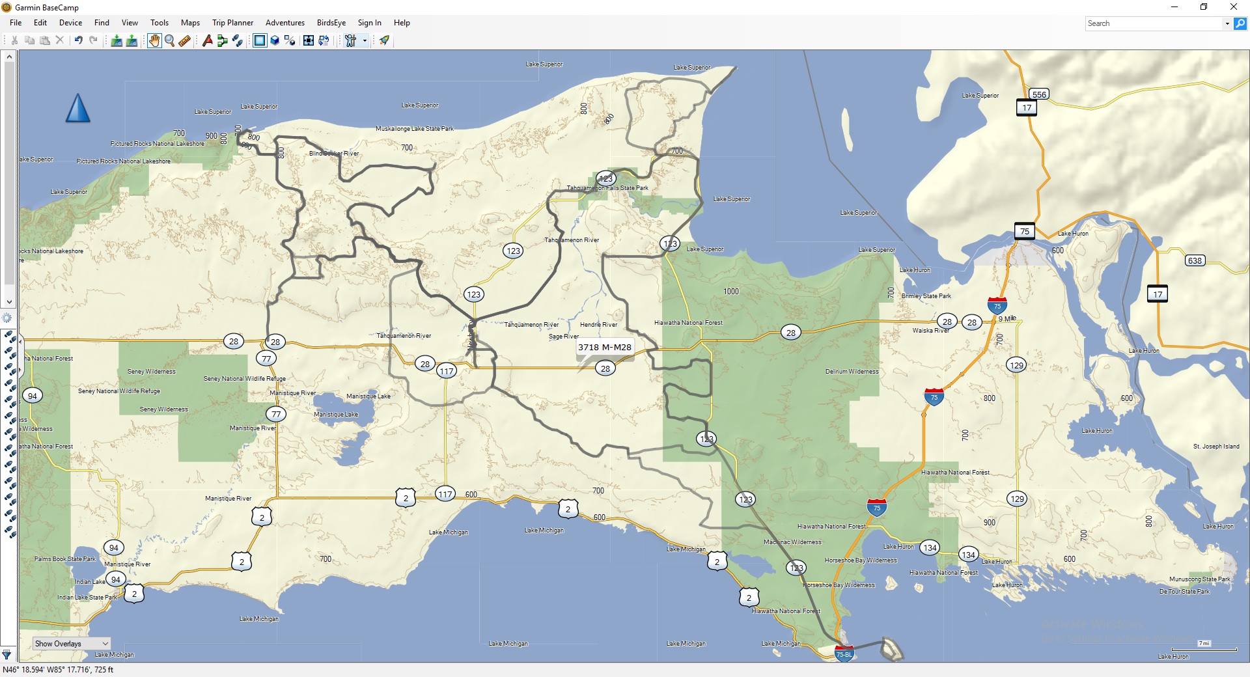Click the center-on-selection square icon

[x=309, y=40]
